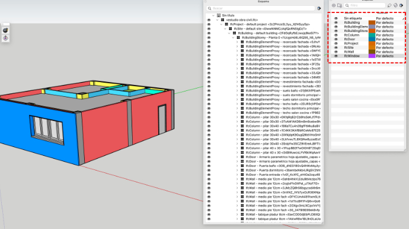The image size is (409, 229).
Task: Expand the techo dormitorio principal row
Action: point(237,108)
